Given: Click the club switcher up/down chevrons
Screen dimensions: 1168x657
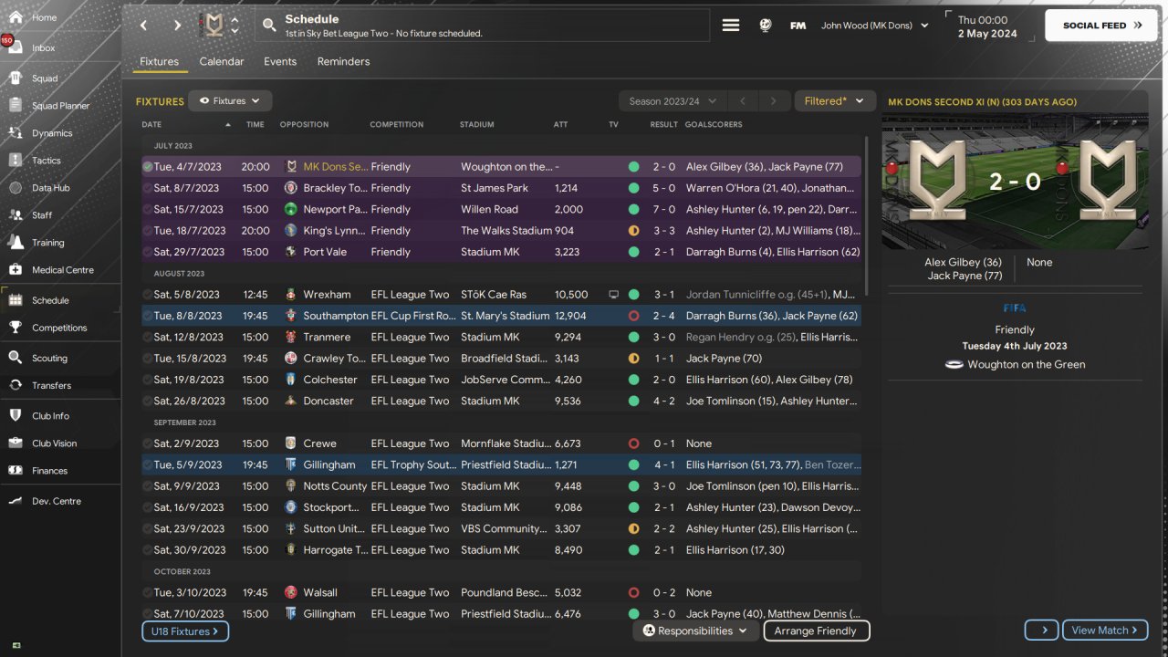Looking at the screenshot, I should [235, 26].
